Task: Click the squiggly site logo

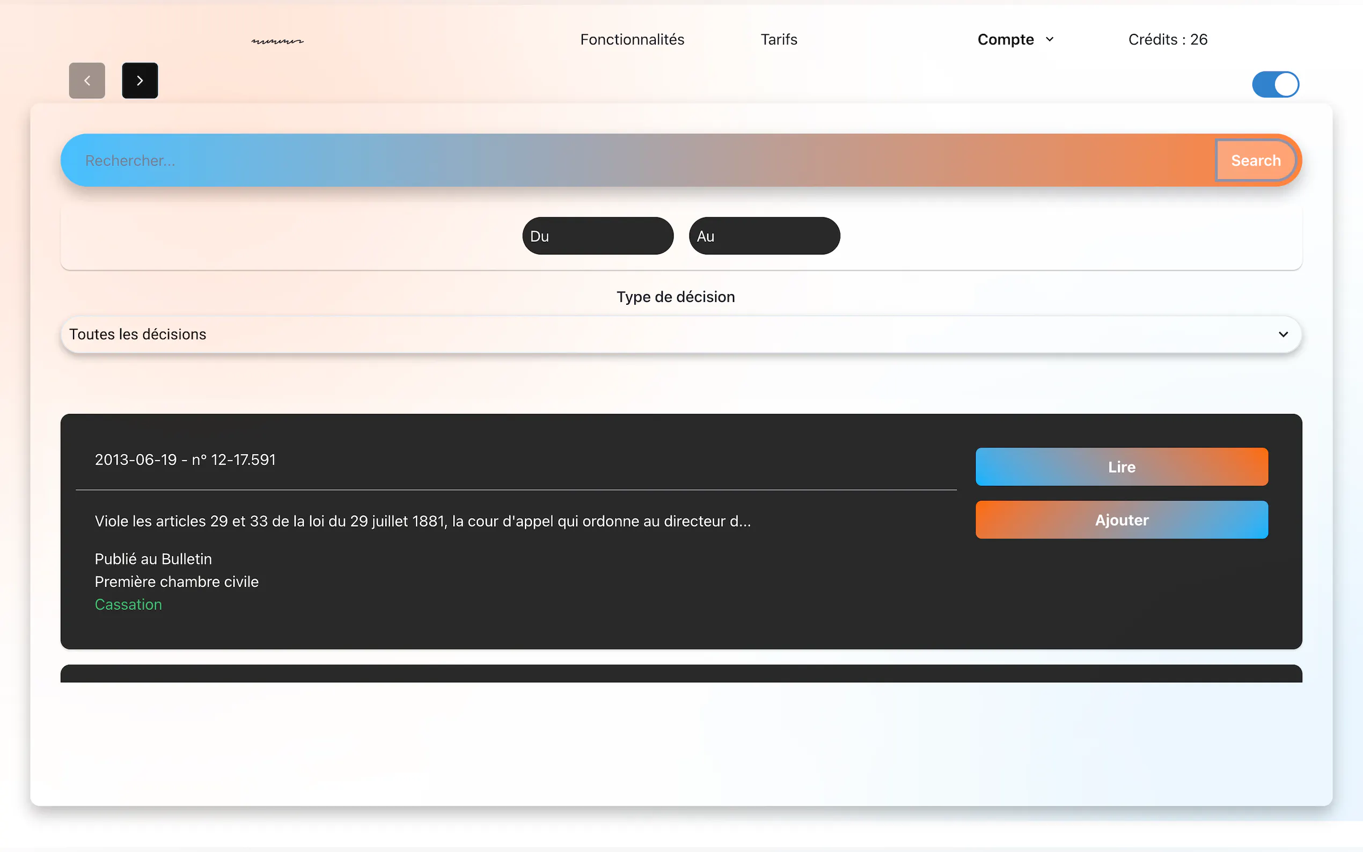Action: coord(277,41)
